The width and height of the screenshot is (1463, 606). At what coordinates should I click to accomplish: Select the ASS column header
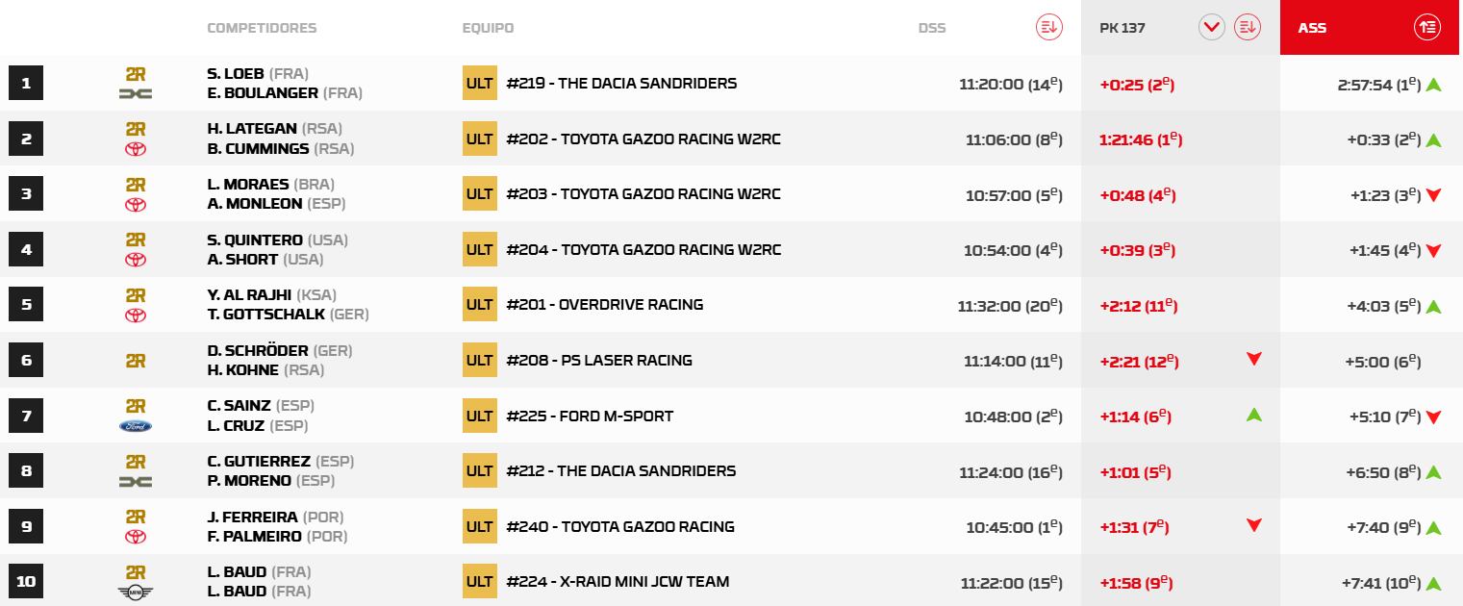click(x=1312, y=28)
